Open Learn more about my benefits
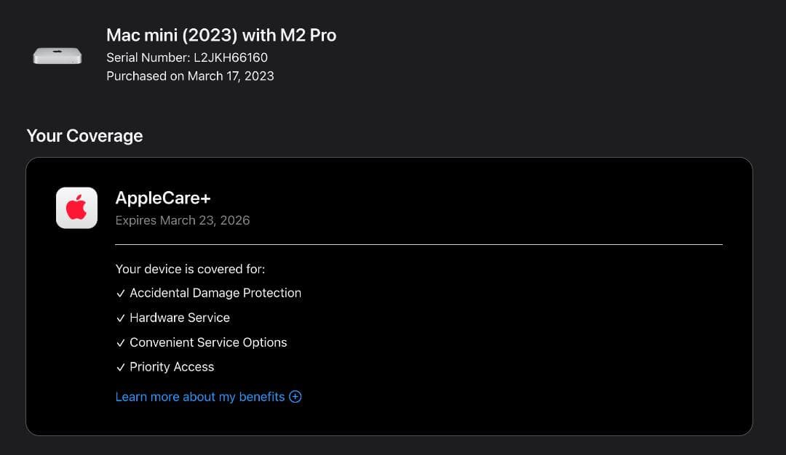Screen dimensions: 786x455 tap(199, 397)
